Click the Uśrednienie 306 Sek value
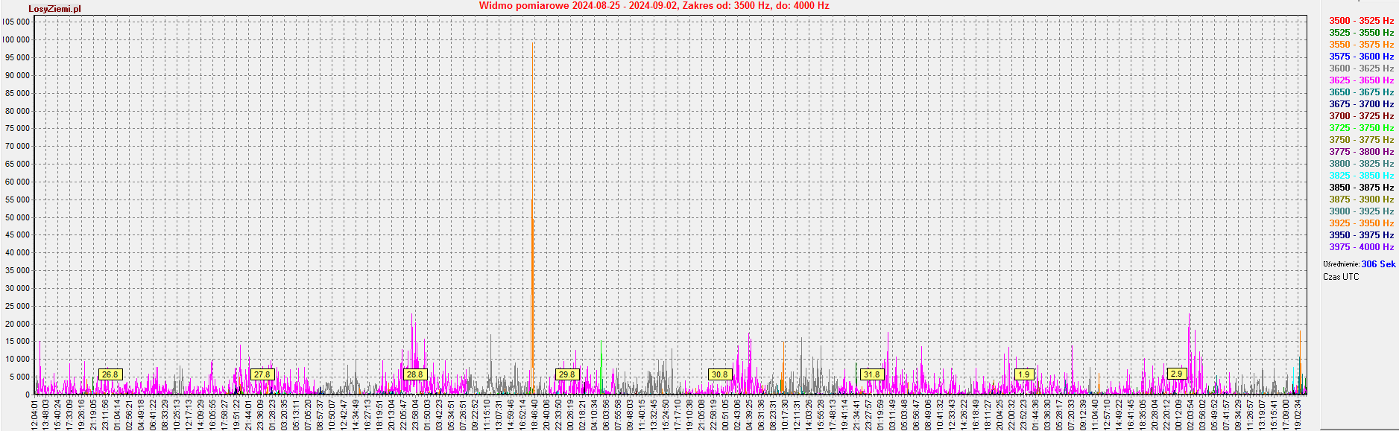This screenshot has height=431, width=1399. [1378, 264]
